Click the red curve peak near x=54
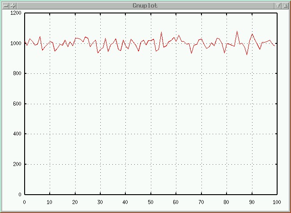The height and width of the screenshot is (213, 291). (x=161, y=32)
